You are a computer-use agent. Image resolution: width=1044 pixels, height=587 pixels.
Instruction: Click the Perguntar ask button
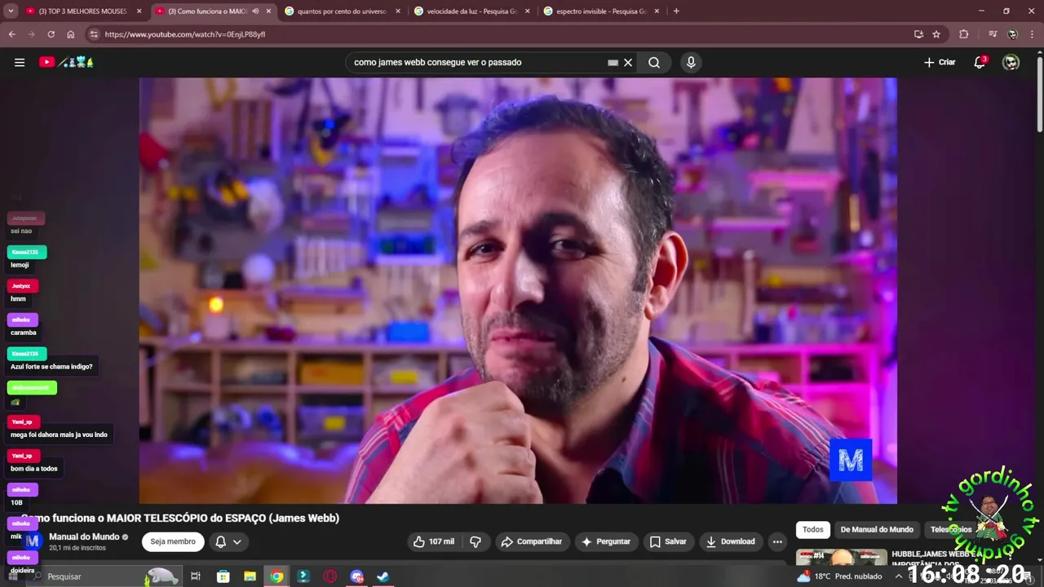tap(605, 541)
